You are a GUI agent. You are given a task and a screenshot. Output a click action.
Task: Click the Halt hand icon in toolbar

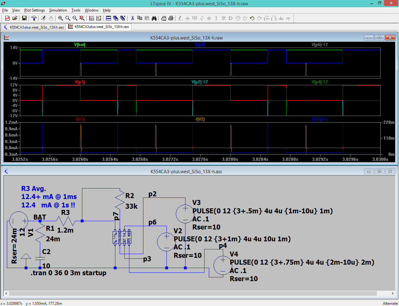(51, 18)
